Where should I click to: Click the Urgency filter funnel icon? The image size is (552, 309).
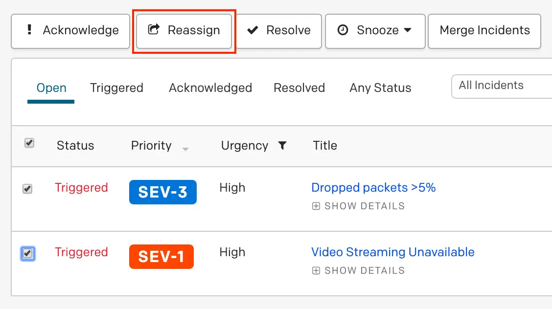[282, 146]
